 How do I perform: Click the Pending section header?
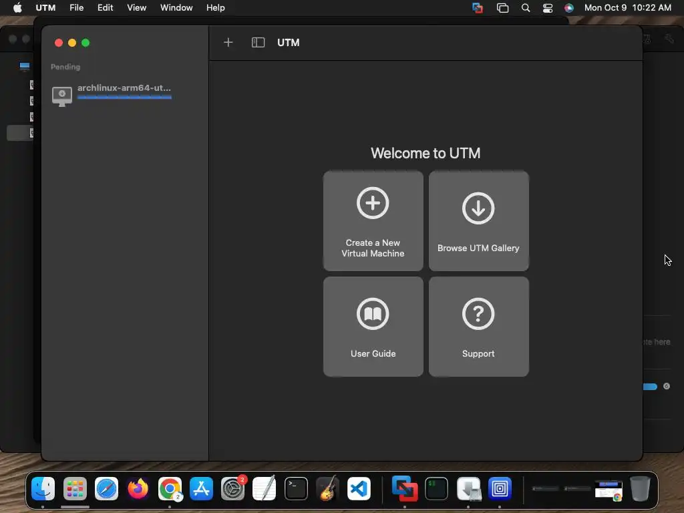pyautogui.click(x=65, y=67)
